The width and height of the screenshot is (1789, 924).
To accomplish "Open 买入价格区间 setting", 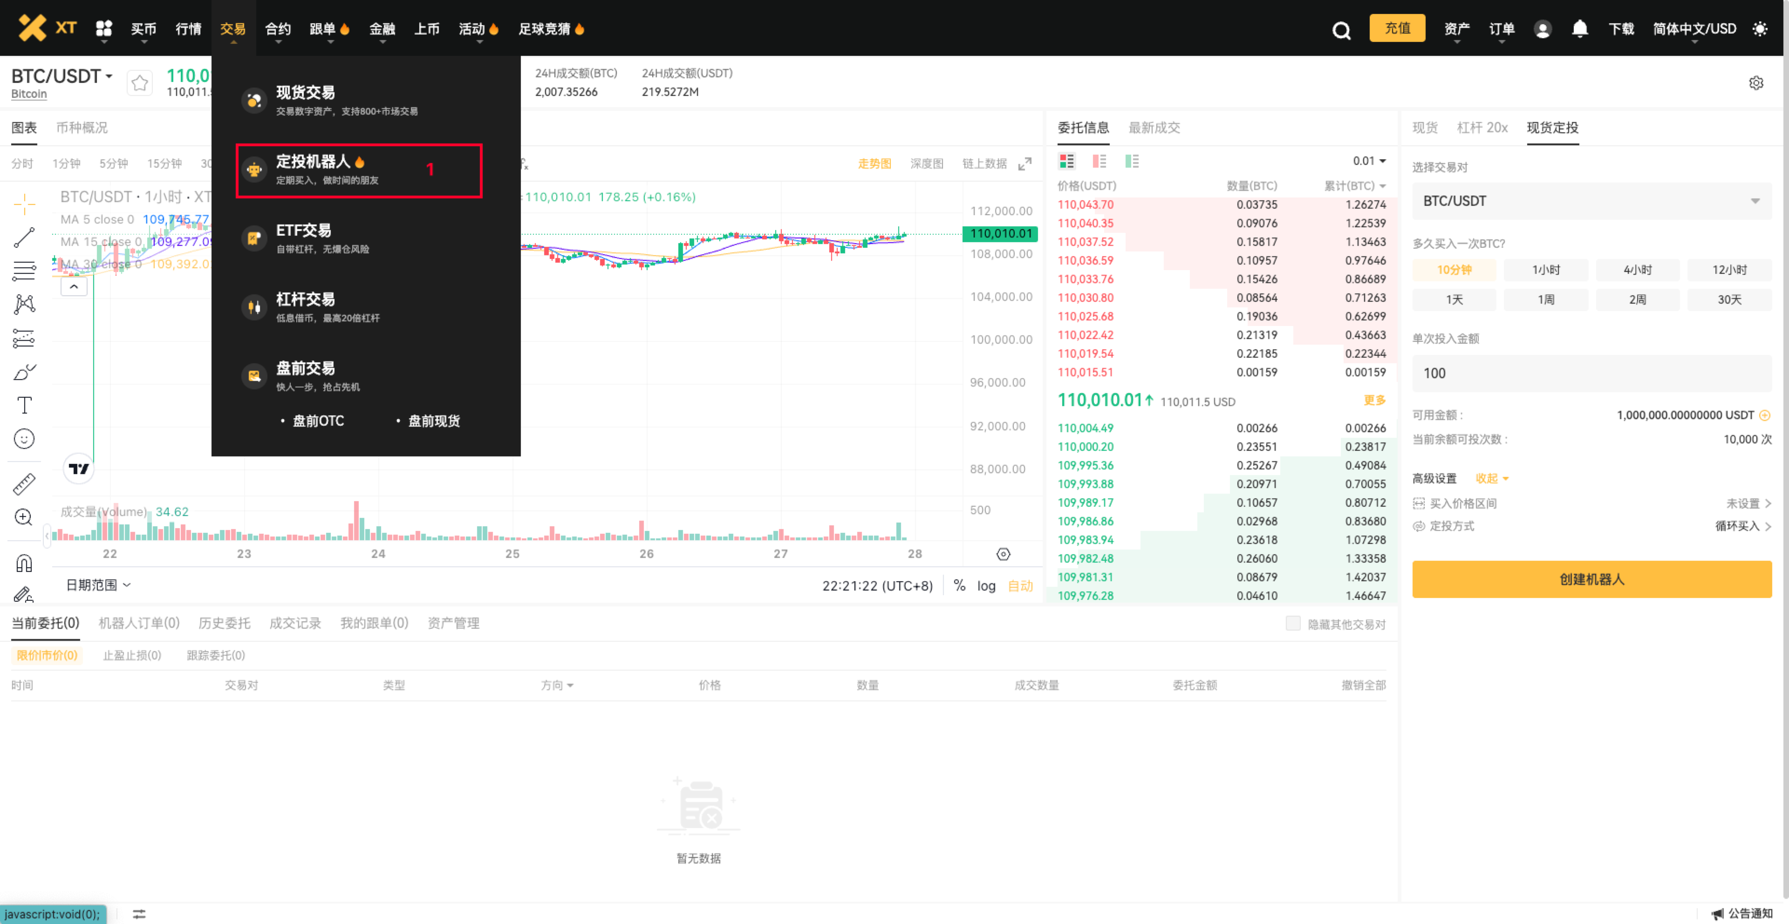I will pyautogui.click(x=1591, y=503).
